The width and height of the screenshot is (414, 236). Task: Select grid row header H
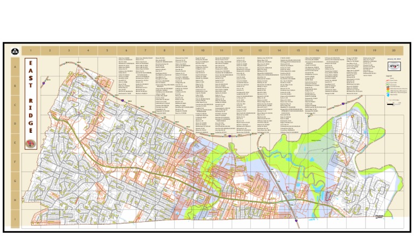[x=15, y=200]
